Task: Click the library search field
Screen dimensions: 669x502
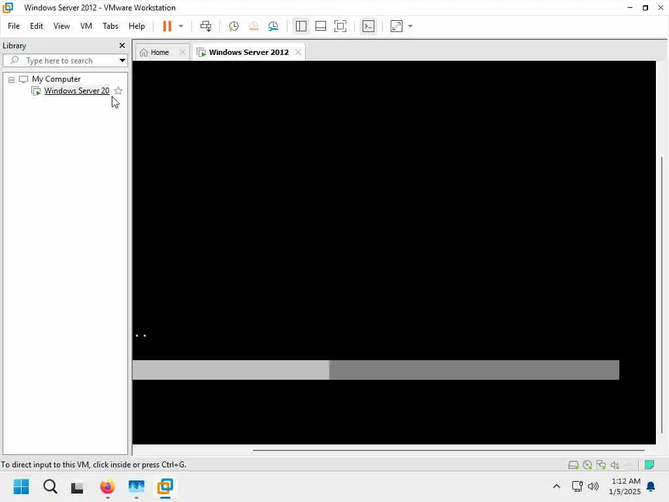Action: click(64, 61)
